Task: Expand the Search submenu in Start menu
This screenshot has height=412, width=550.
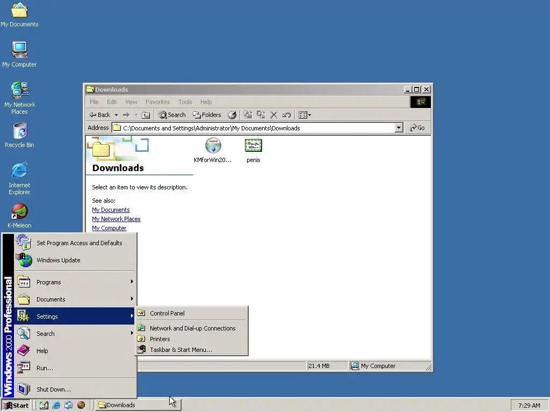Action: point(75,334)
